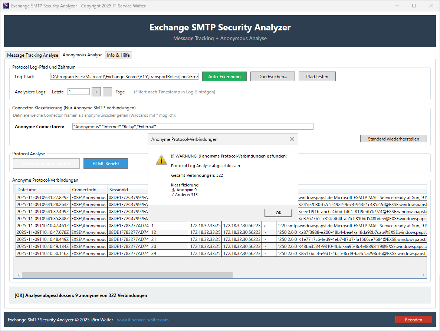Screen dimensions: 440x331
Task: Switch to Message Tracking Analyse tab
Action: [x=33, y=55]
